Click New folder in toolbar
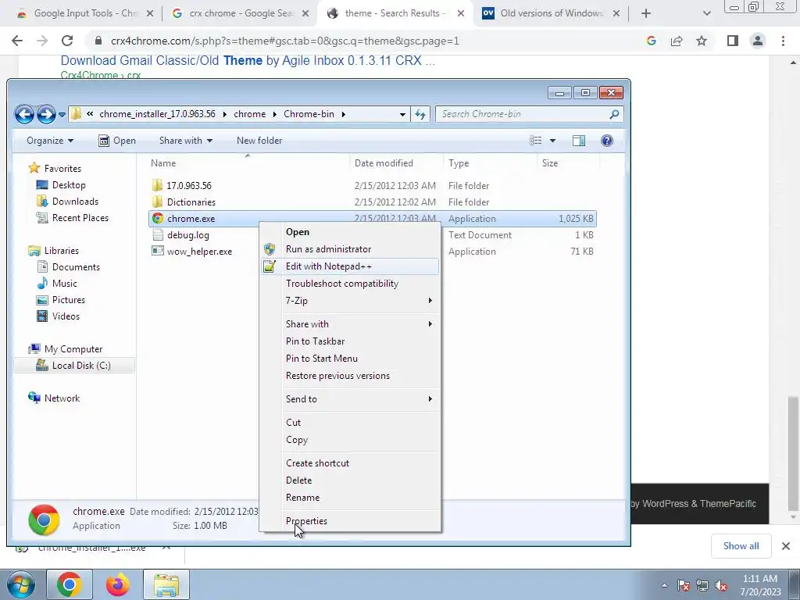 point(259,141)
